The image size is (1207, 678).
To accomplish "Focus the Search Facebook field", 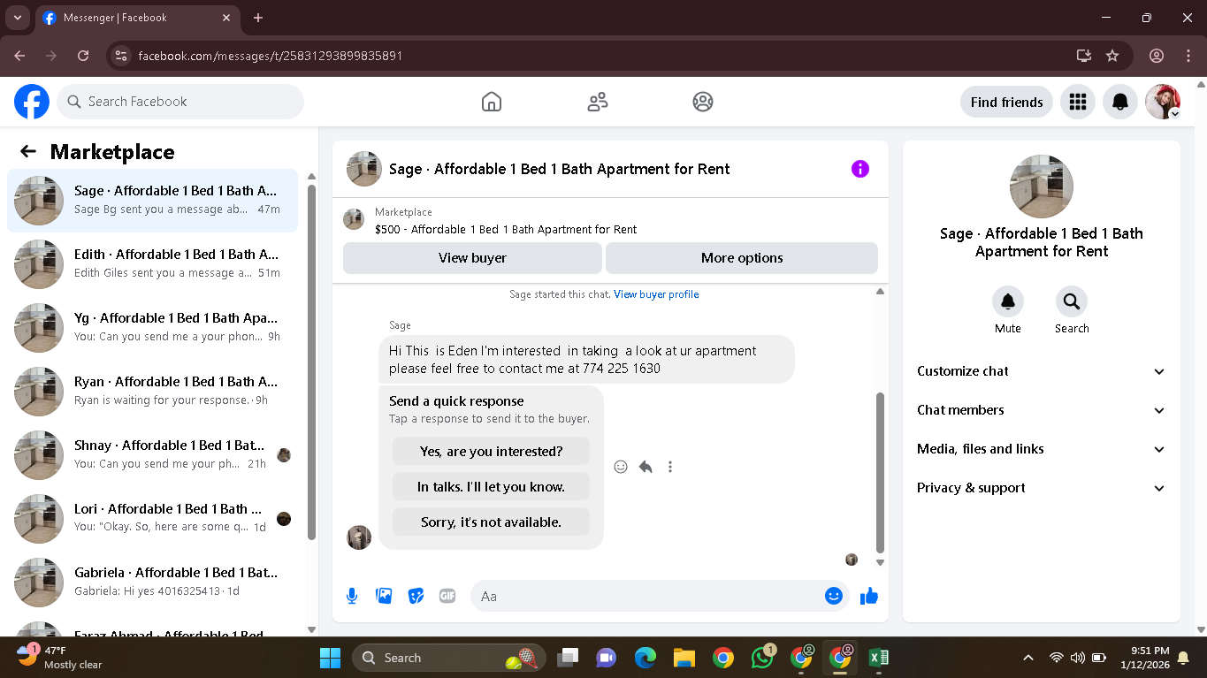I will point(180,102).
